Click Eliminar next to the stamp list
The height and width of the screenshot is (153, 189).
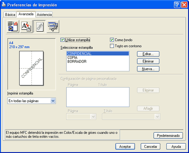[148, 61]
